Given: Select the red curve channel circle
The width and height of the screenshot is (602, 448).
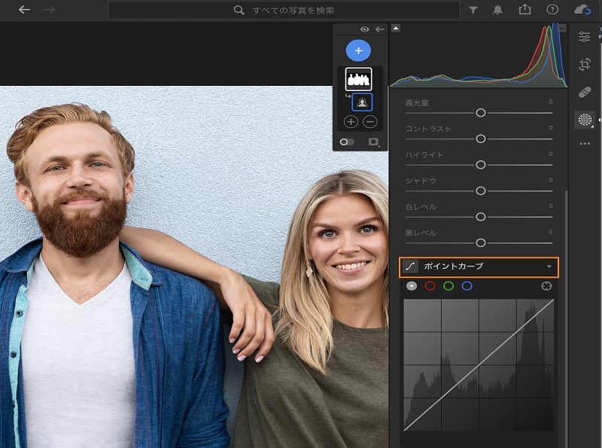Looking at the screenshot, I should tap(430, 286).
